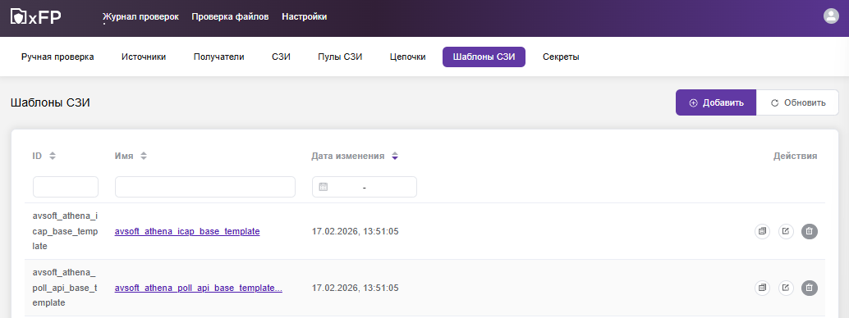Sort by the ID column arrows
The height and width of the screenshot is (318, 849).
coord(53,157)
